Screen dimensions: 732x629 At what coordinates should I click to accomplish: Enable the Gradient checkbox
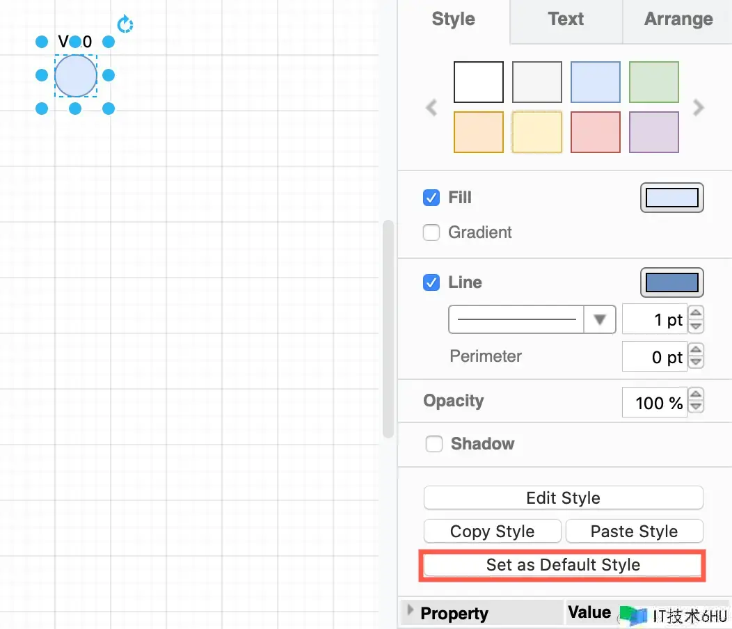point(432,232)
